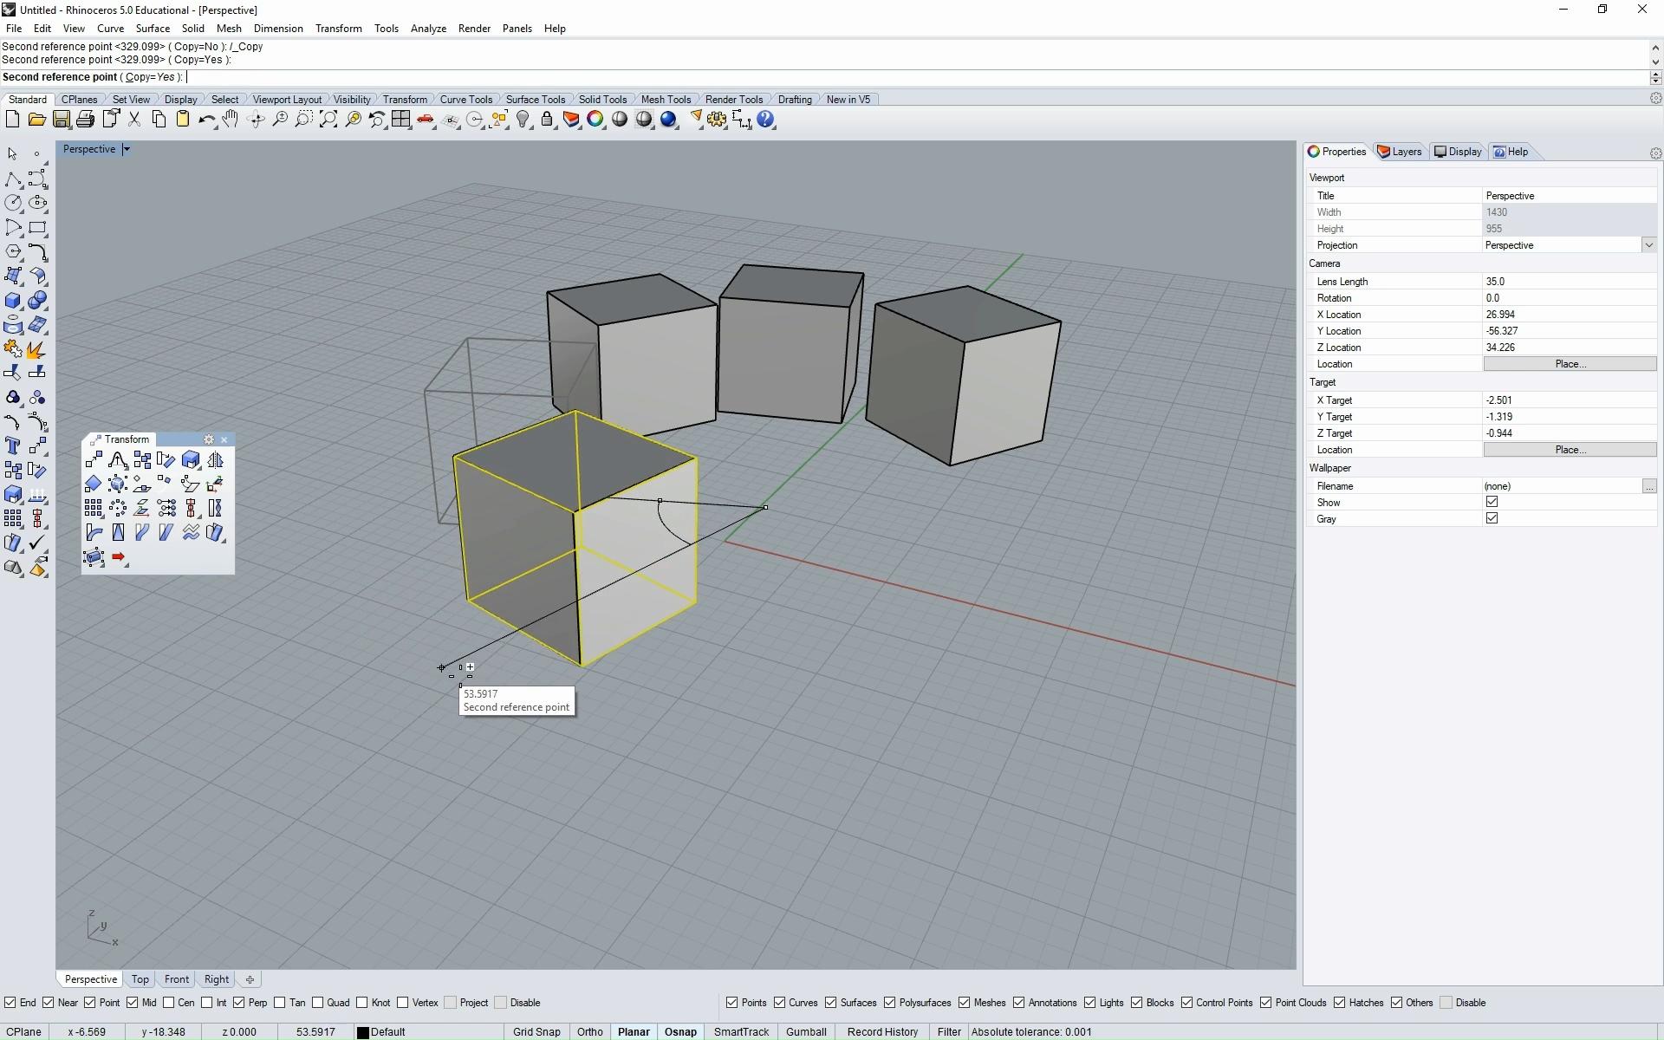Open the Perspective viewport title dropdown arrow
Screen dimensions: 1664x1040
click(127, 149)
